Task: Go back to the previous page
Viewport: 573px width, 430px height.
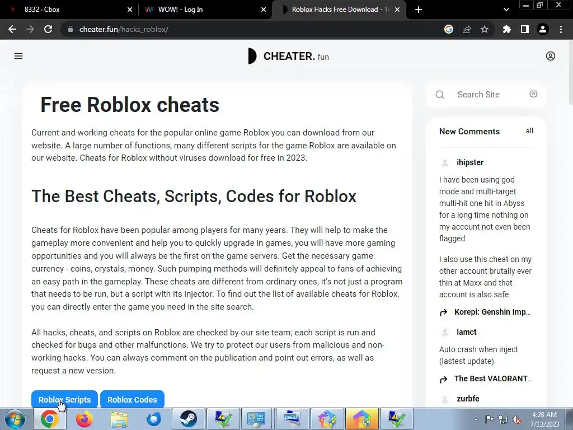Action: coord(12,29)
